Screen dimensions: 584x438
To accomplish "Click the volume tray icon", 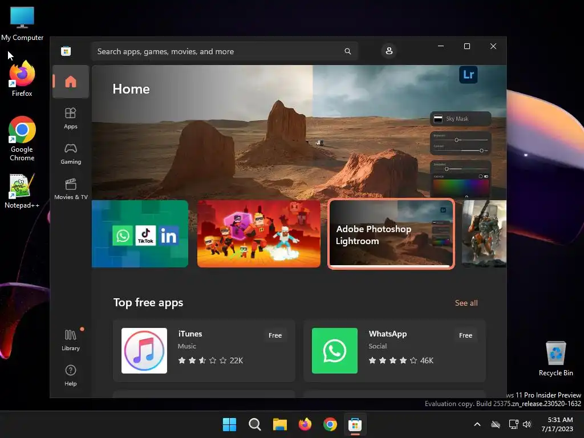I will click(527, 424).
